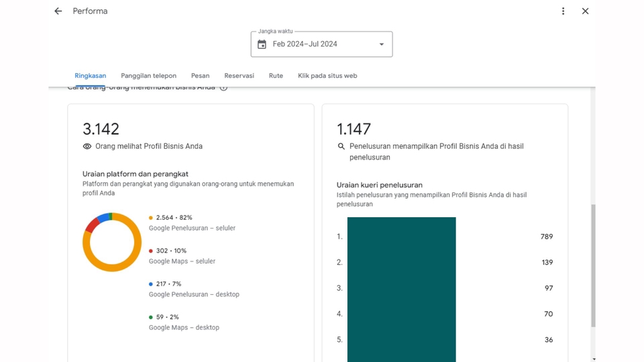Open the Rute tab
Screen dimensions: 644x362
(x=276, y=76)
